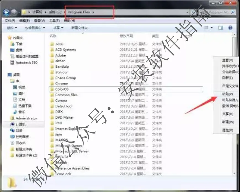This screenshot has width=240, height=192.
Task: Click the 音乐 library icon
Action: click(15, 112)
